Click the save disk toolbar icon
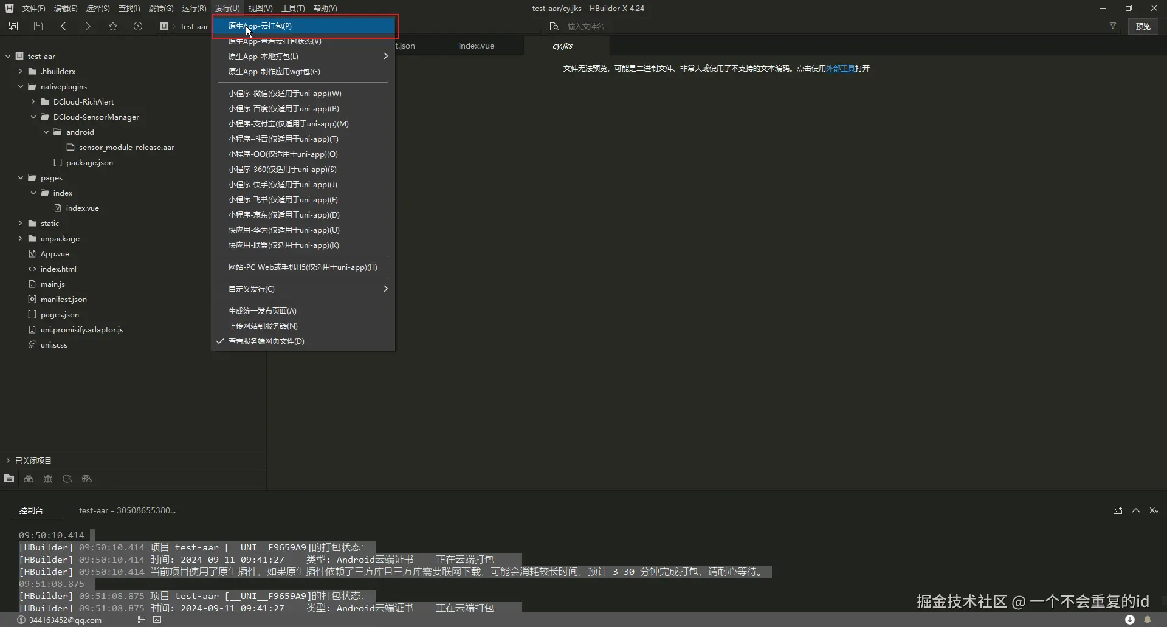Image resolution: width=1167 pixels, height=627 pixels. pyautogui.click(x=38, y=26)
